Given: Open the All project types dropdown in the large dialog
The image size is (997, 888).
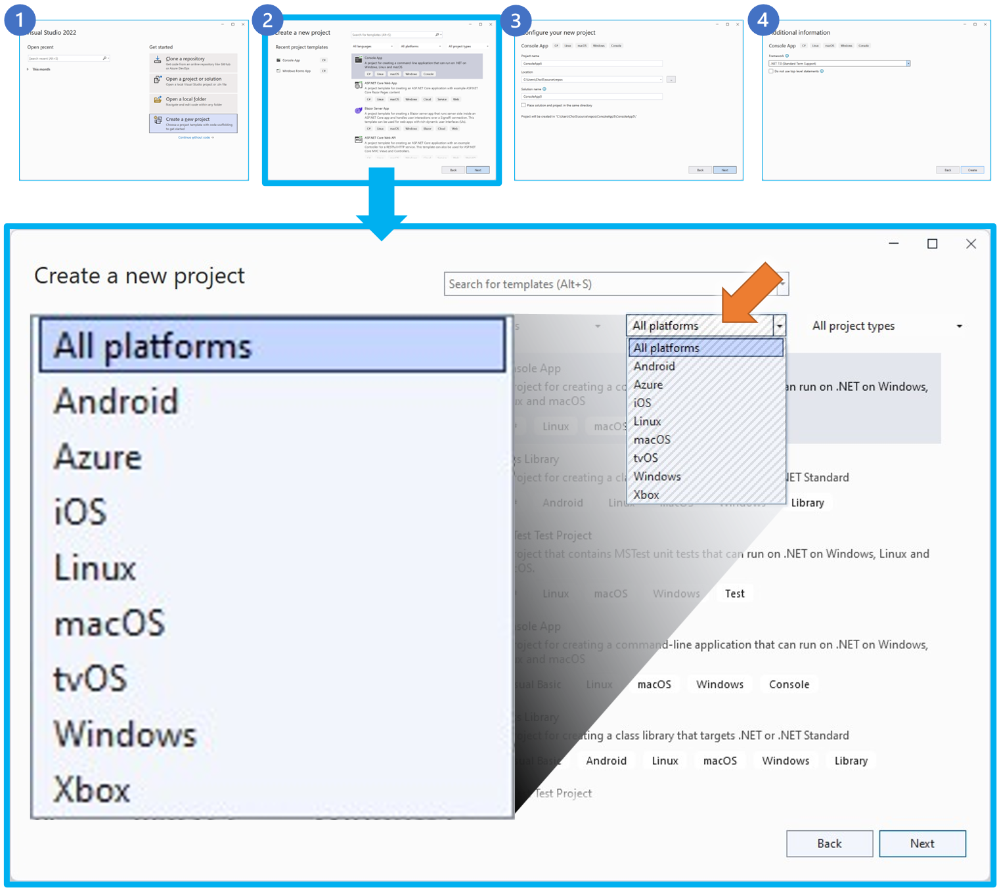Looking at the screenshot, I should pos(887,326).
